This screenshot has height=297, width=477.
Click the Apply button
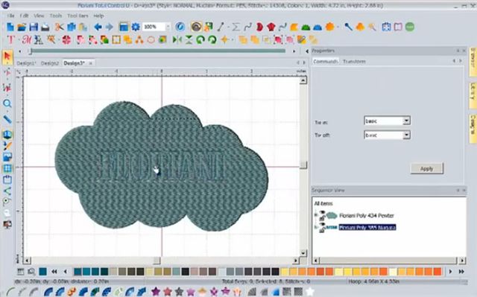tap(426, 169)
